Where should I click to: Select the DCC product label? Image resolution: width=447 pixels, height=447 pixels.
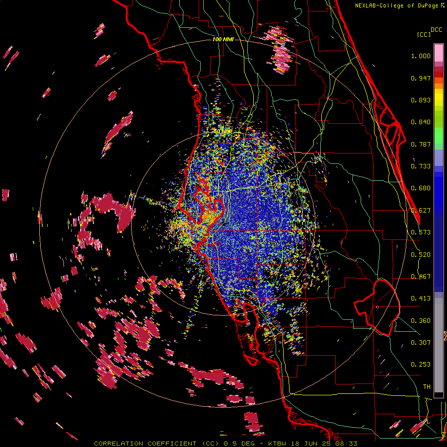click(x=436, y=30)
